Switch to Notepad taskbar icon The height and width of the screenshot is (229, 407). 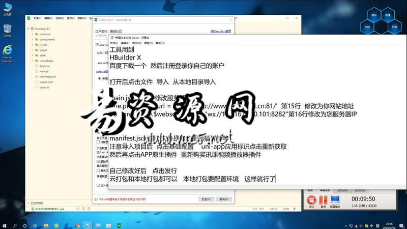88,225
